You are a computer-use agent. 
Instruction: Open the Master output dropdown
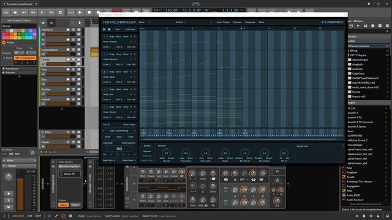pos(19,166)
